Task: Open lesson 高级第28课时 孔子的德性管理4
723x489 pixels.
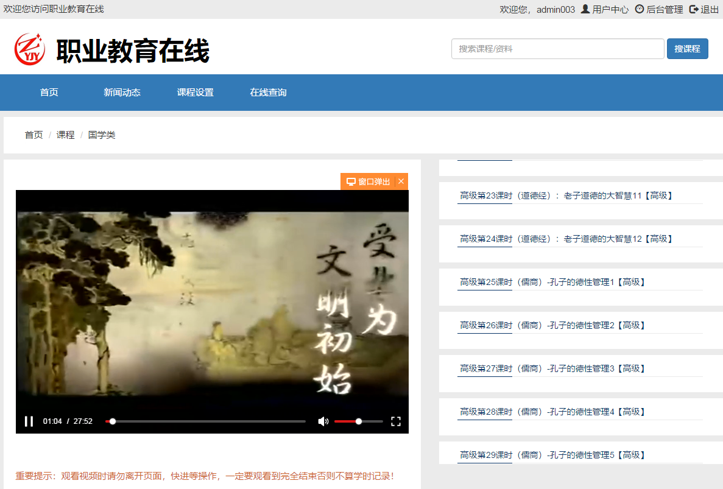Action: click(x=552, y=412)
